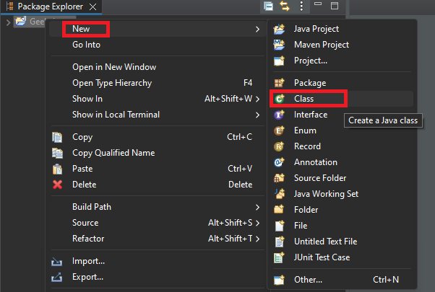Click the Export icon

(x=56, y=277)
